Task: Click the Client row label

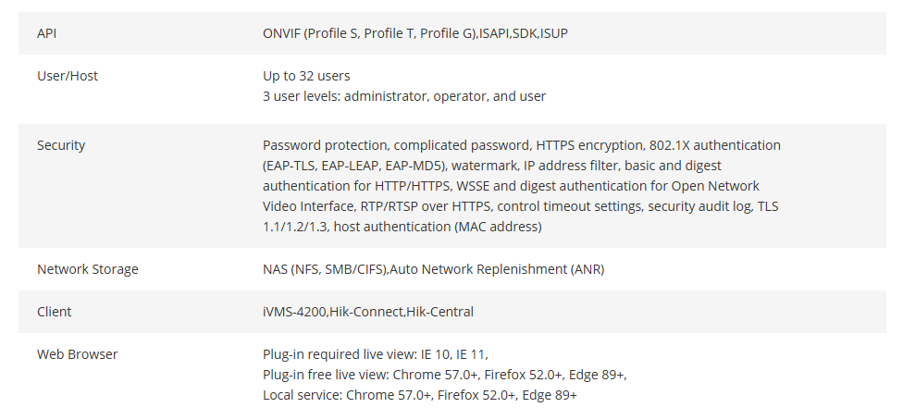Action: click(55, 312)
